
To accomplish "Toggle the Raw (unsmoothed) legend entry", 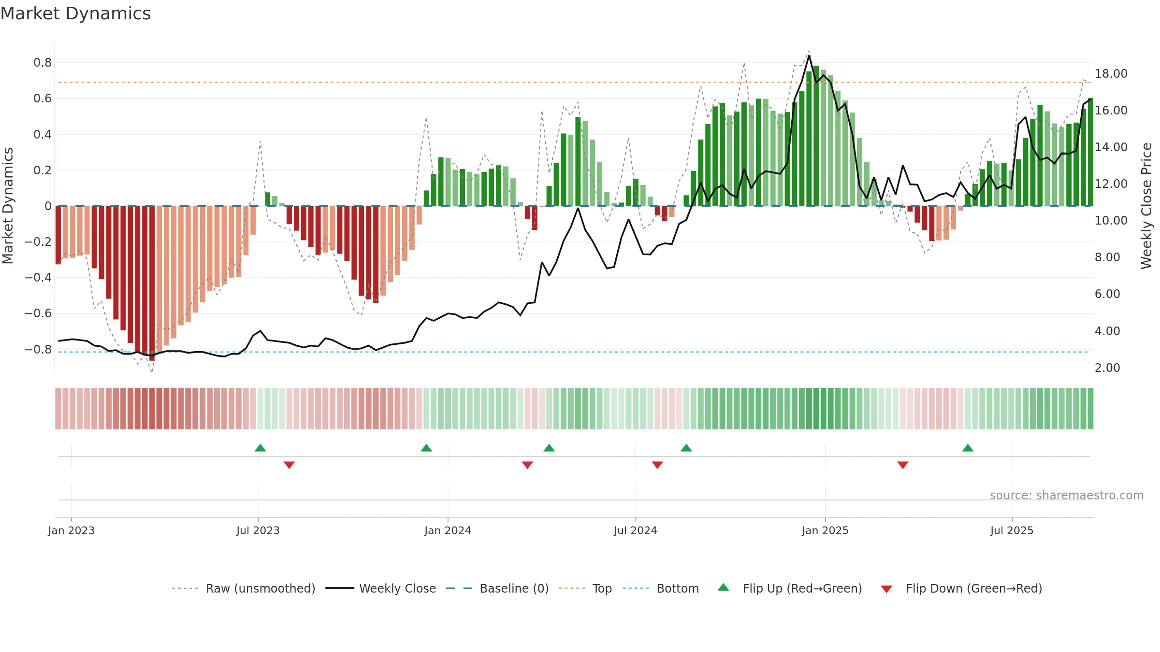I will 243,588.
